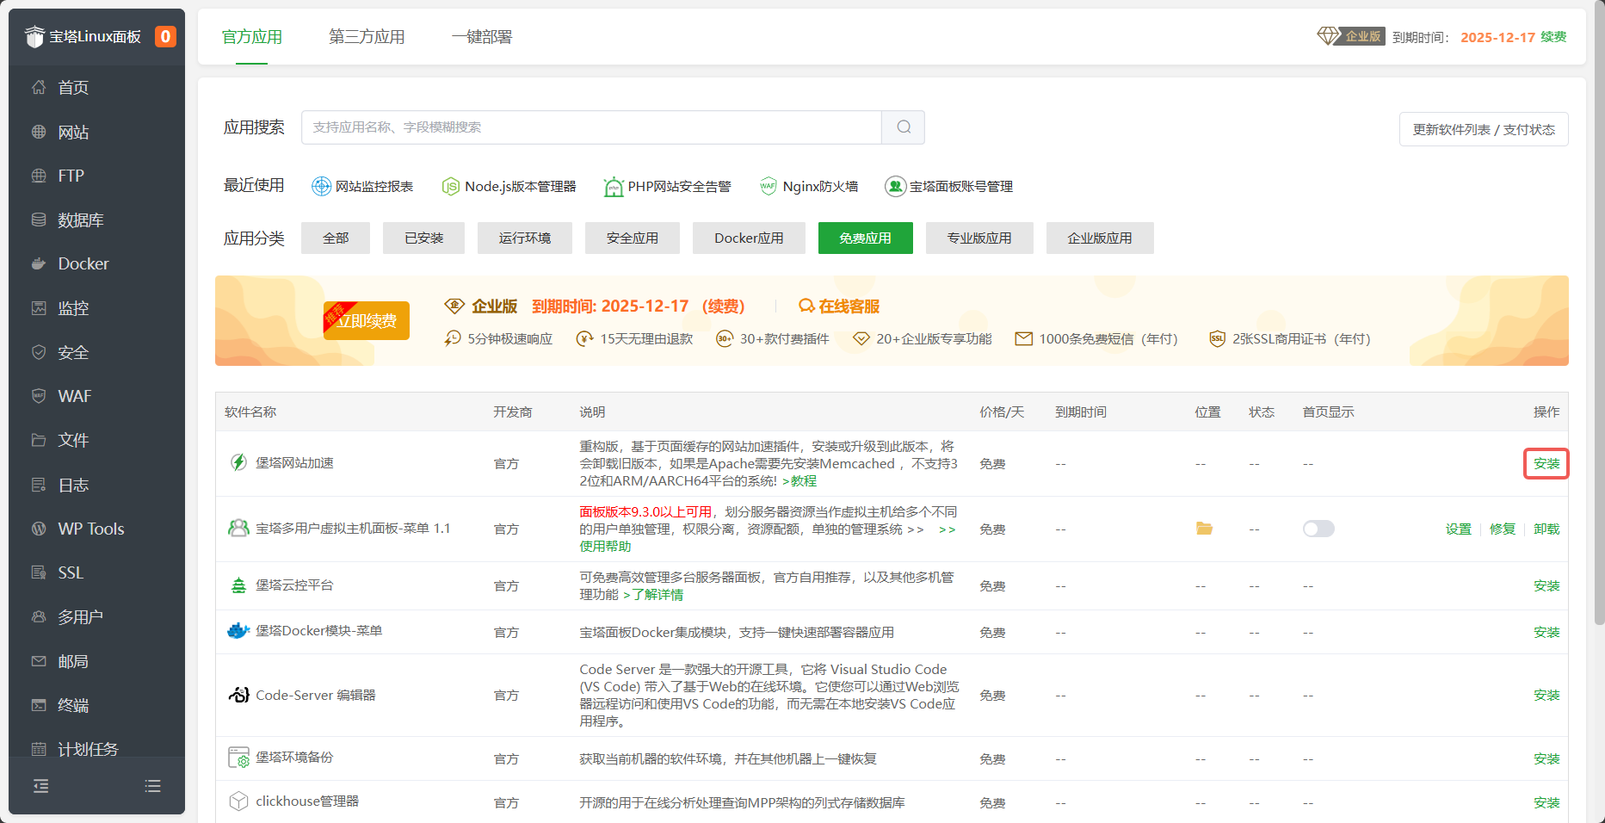Open 了解详情 link for 堡塔云控平台

coord(657,594)
